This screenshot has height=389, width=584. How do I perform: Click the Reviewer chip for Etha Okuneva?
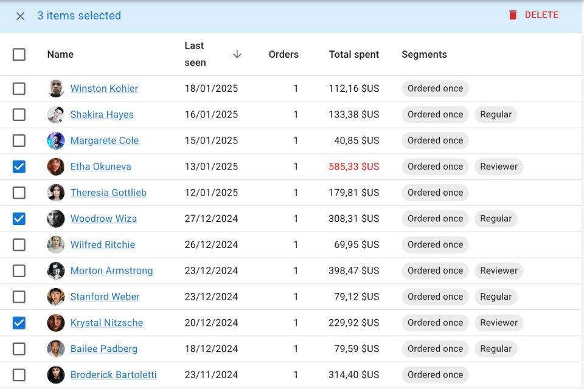(498, 167)
